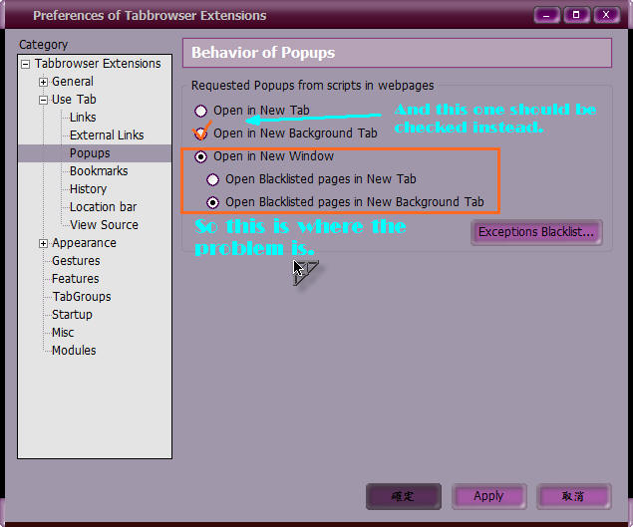Close the Preferences window
633x527 pixels.
click(x=606, y=15)
